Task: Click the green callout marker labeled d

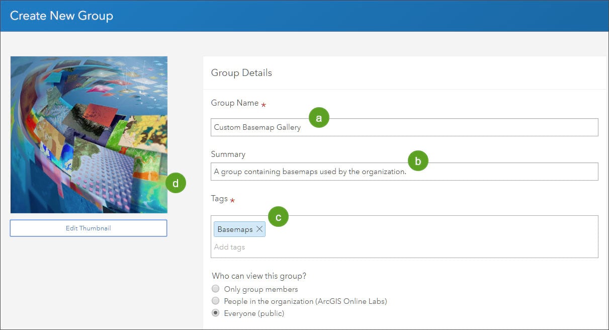Action: point(176,184)
